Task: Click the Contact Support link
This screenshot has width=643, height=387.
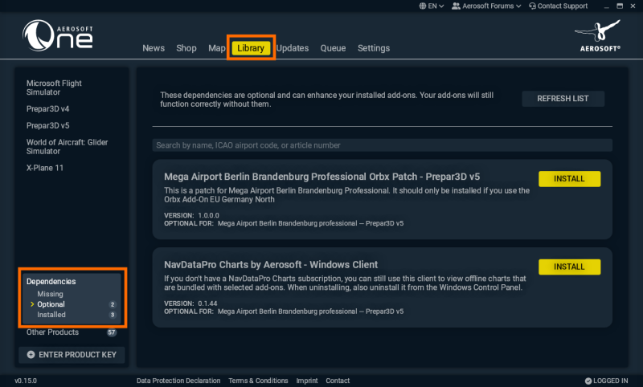Action: point(558,6)
